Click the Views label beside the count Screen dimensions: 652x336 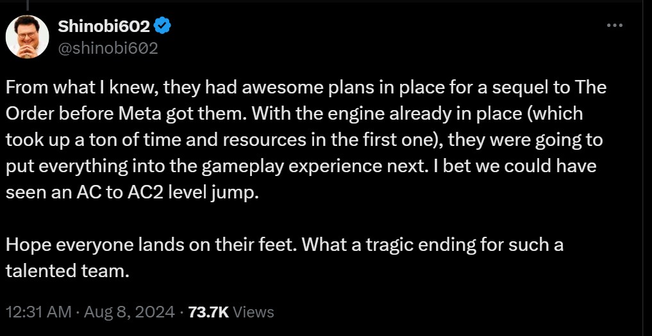click(254, 312)
